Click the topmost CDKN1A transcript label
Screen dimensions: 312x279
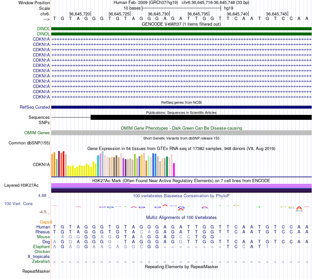(x=41, y=39)
